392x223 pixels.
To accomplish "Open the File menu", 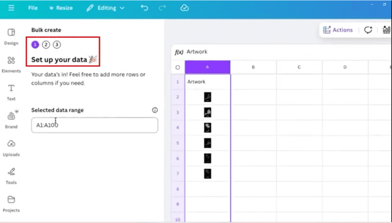I will [x=33, y=8].
